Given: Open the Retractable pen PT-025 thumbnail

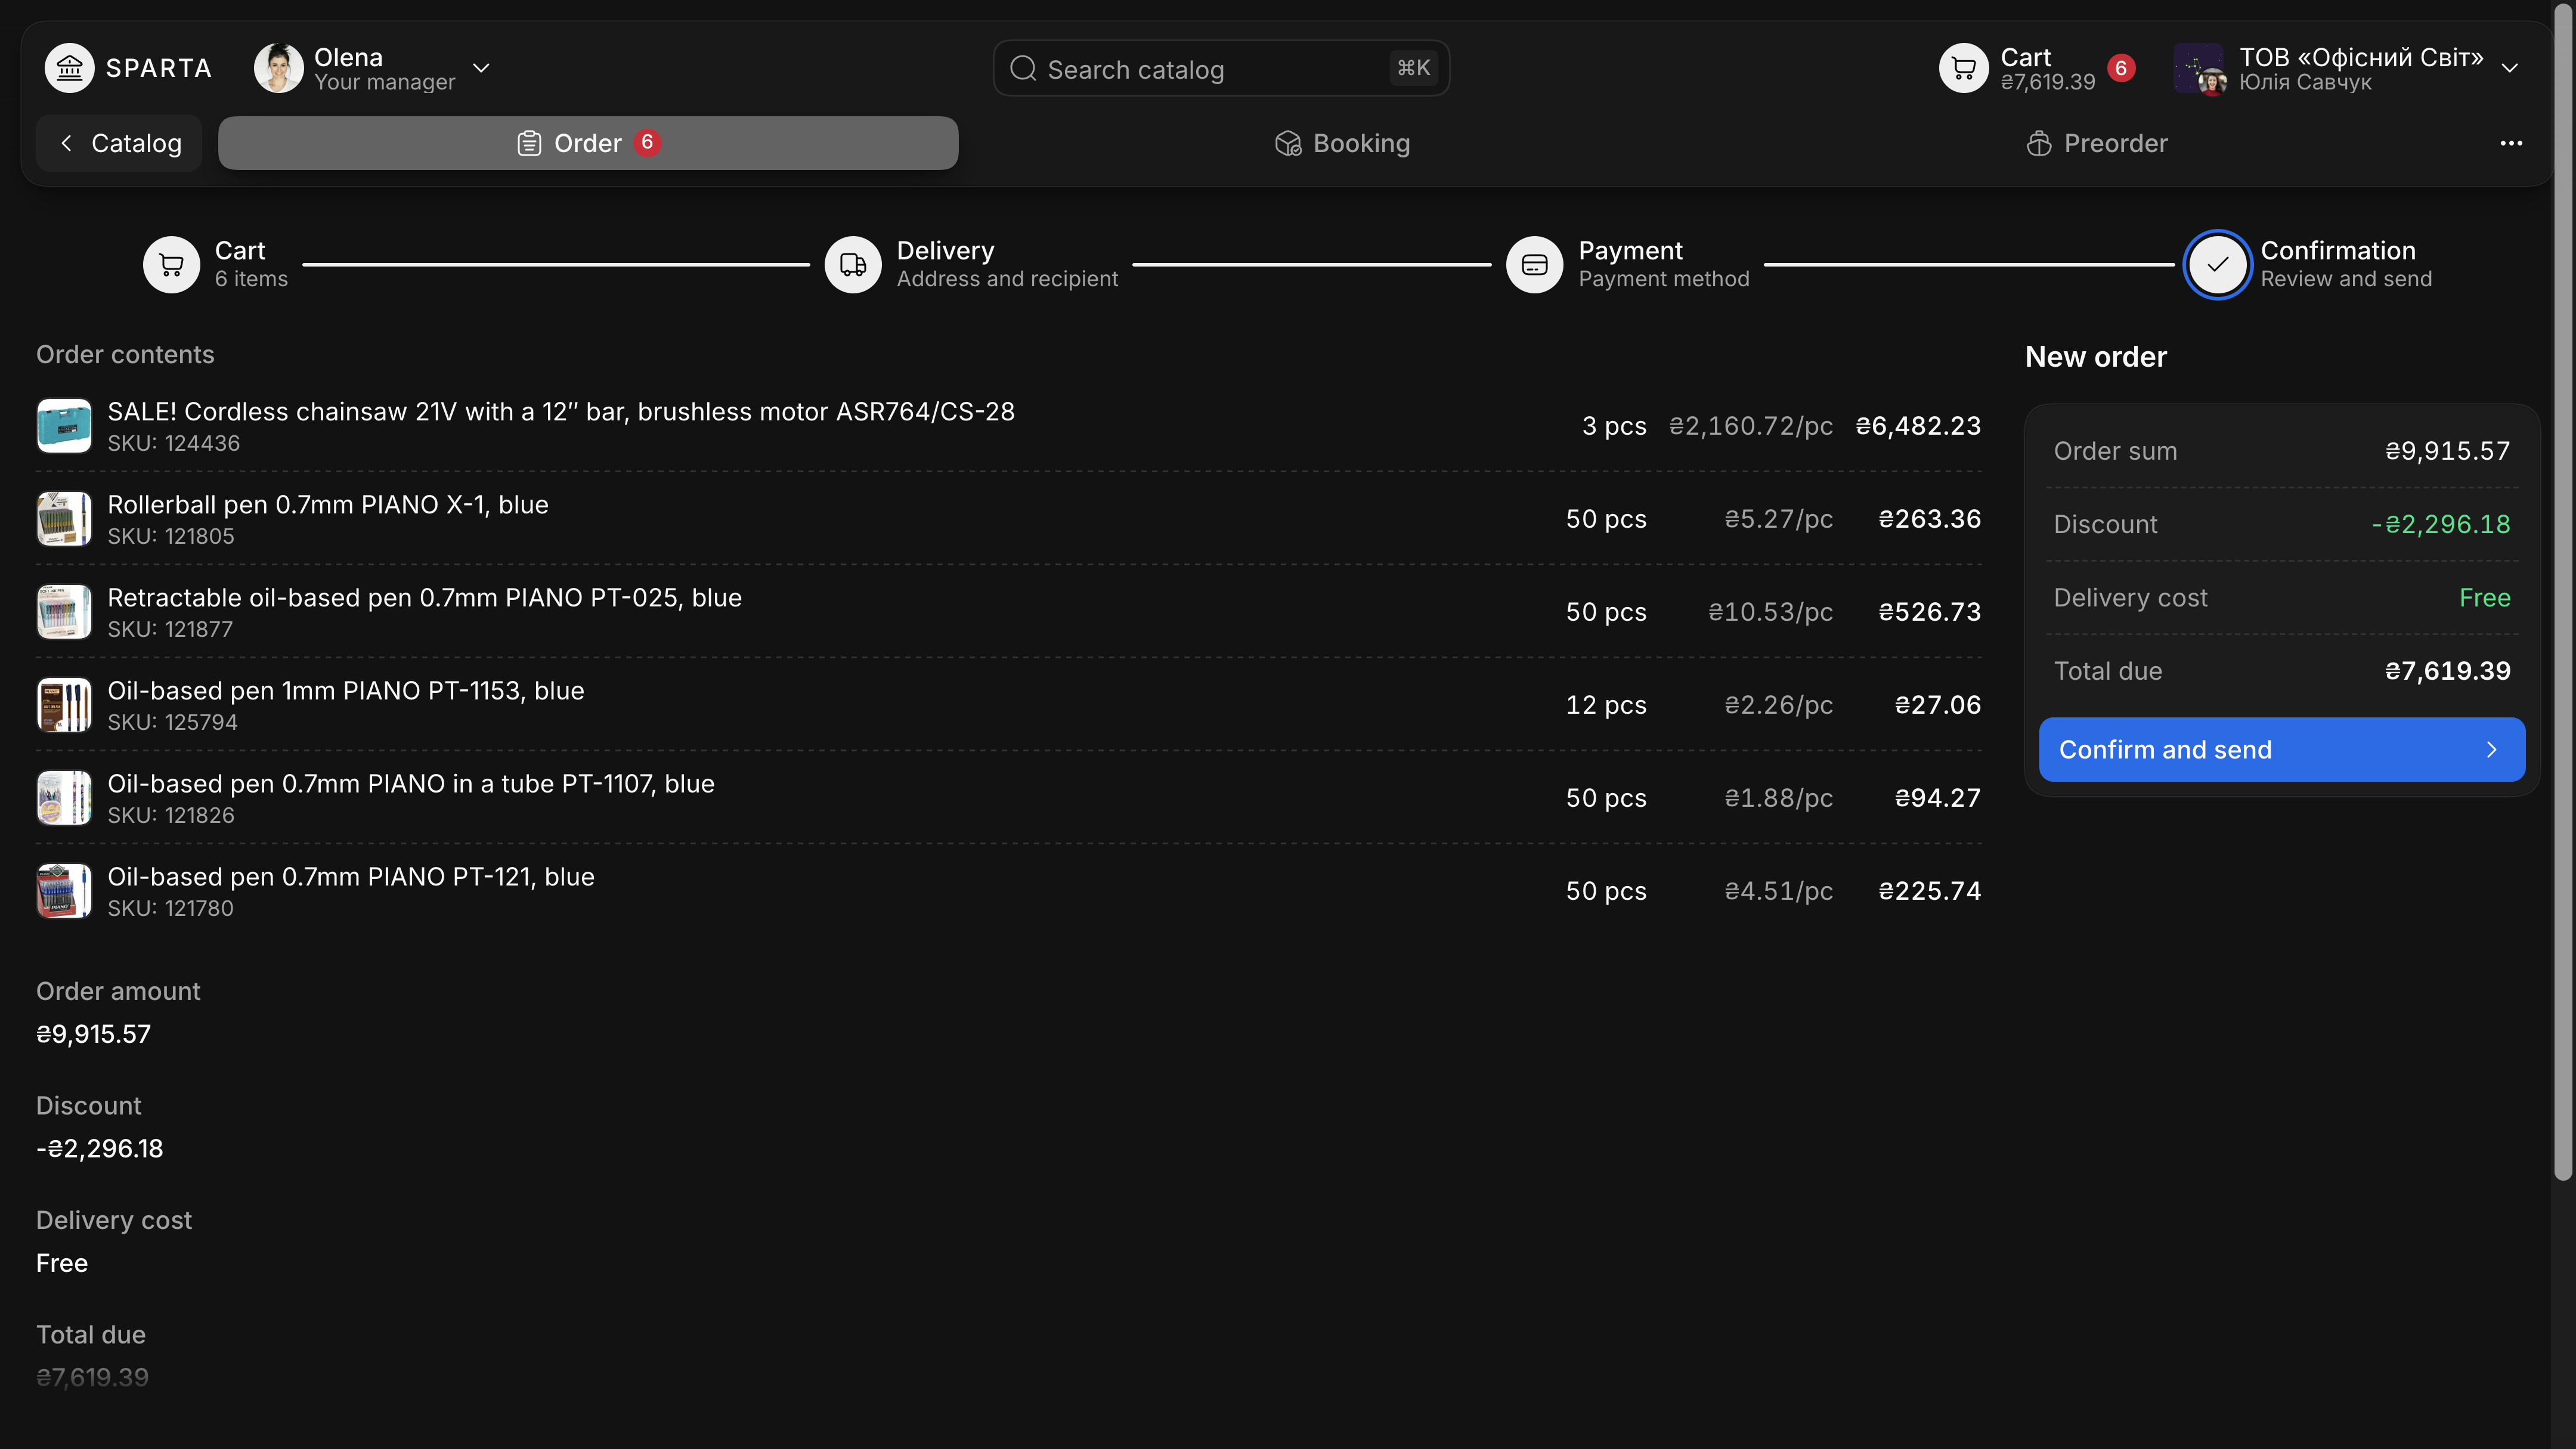Looking at the screenshot, I should pos(64,612).
